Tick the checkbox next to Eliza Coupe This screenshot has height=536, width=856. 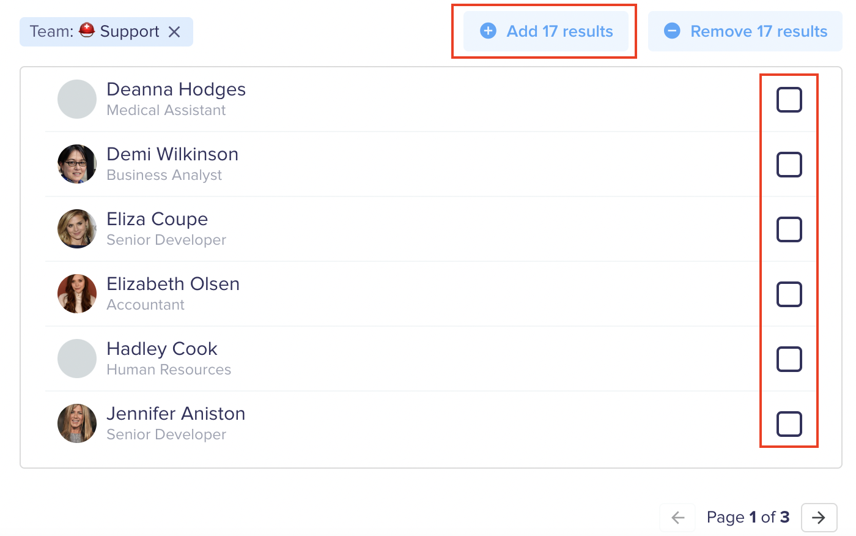(789, 229)
